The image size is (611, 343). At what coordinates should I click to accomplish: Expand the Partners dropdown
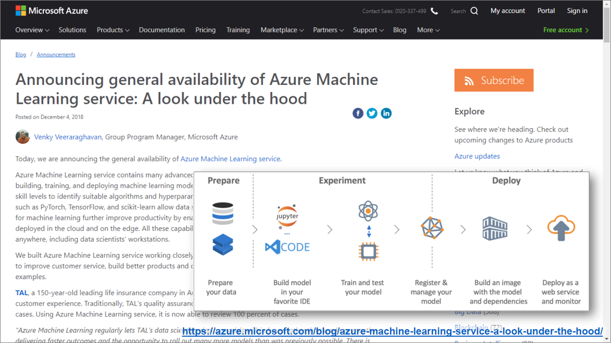[328, 30]
